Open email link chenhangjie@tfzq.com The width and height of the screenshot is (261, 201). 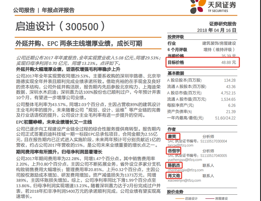[186, 170]
